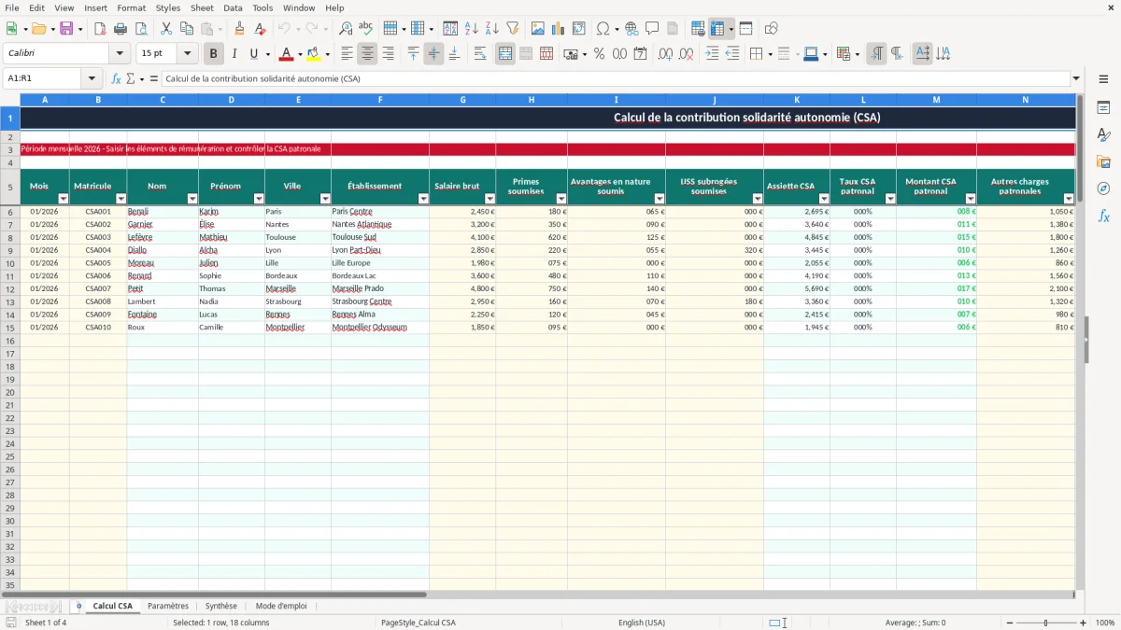Click the Save document icon
The width and height of the screenshot is (1121, 630).
point(66,29)
